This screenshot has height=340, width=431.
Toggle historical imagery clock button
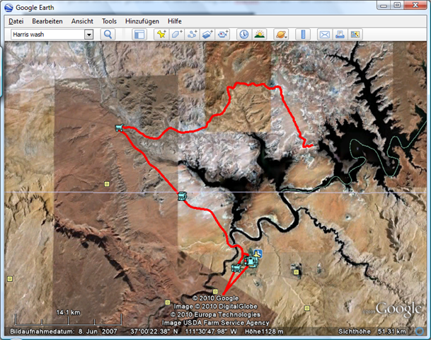(x=243, y=34)
